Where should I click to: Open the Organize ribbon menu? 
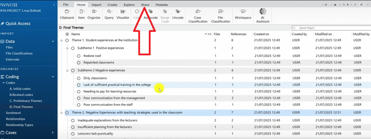(x=94, y=14)
